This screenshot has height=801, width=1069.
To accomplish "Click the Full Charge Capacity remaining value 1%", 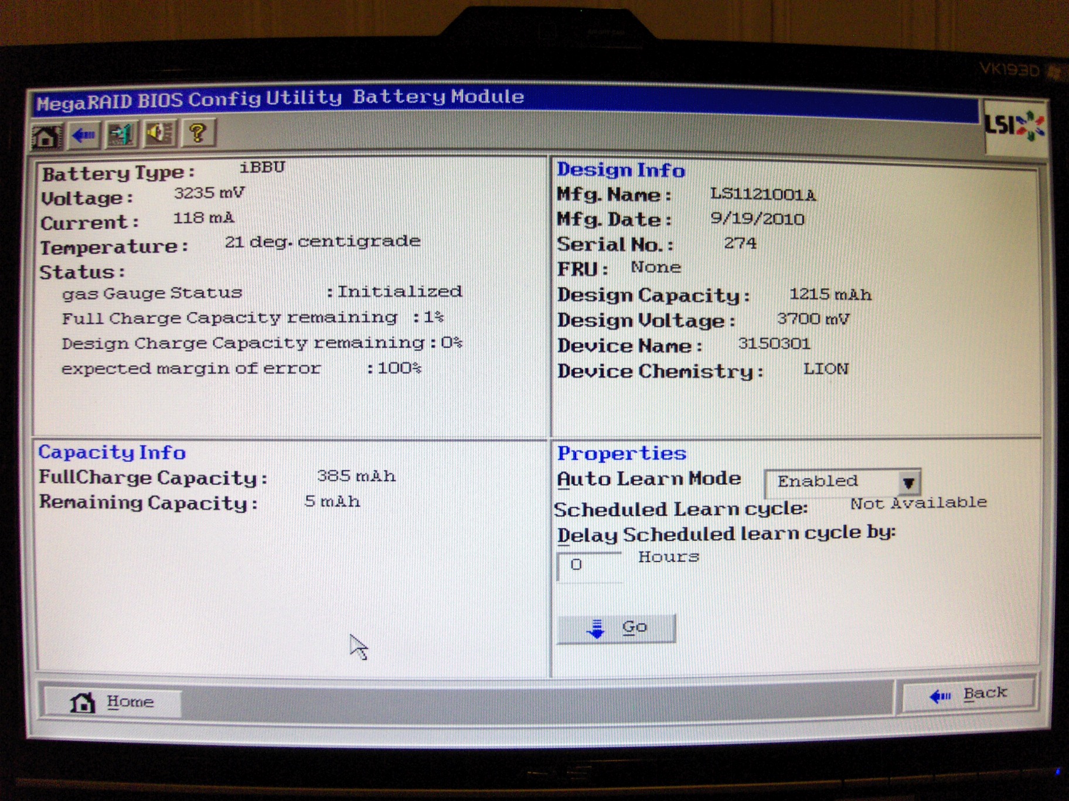I will click(433, 317).
